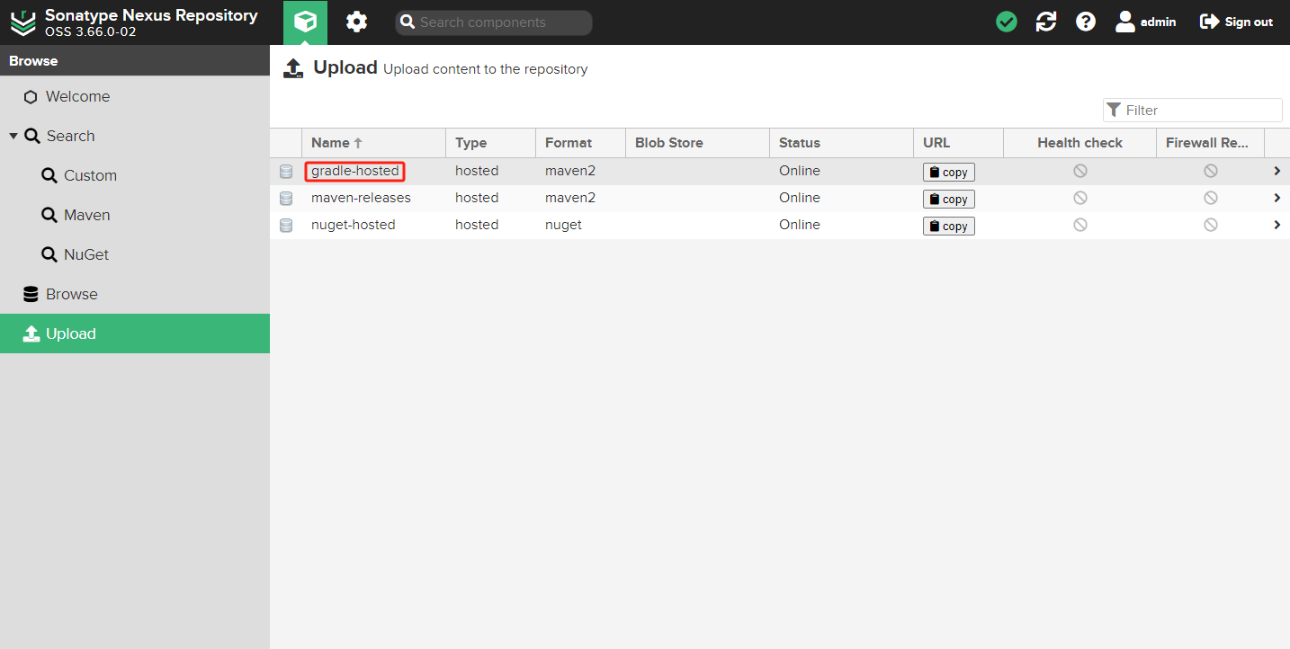This screenshot has width=1290, height=649.
Task: Expand the nuget-hosted row chevron
Action: coord(1277,225)
